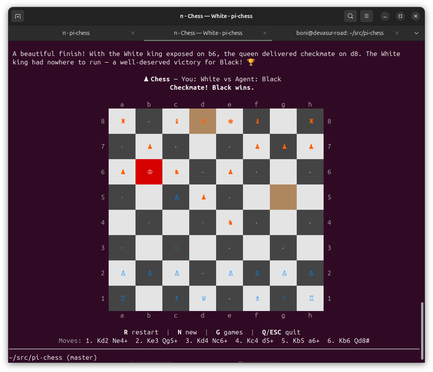Switch to the π - pi-chess tab
This screenshot has height=372, width=433.
click(x=76, y=33)
